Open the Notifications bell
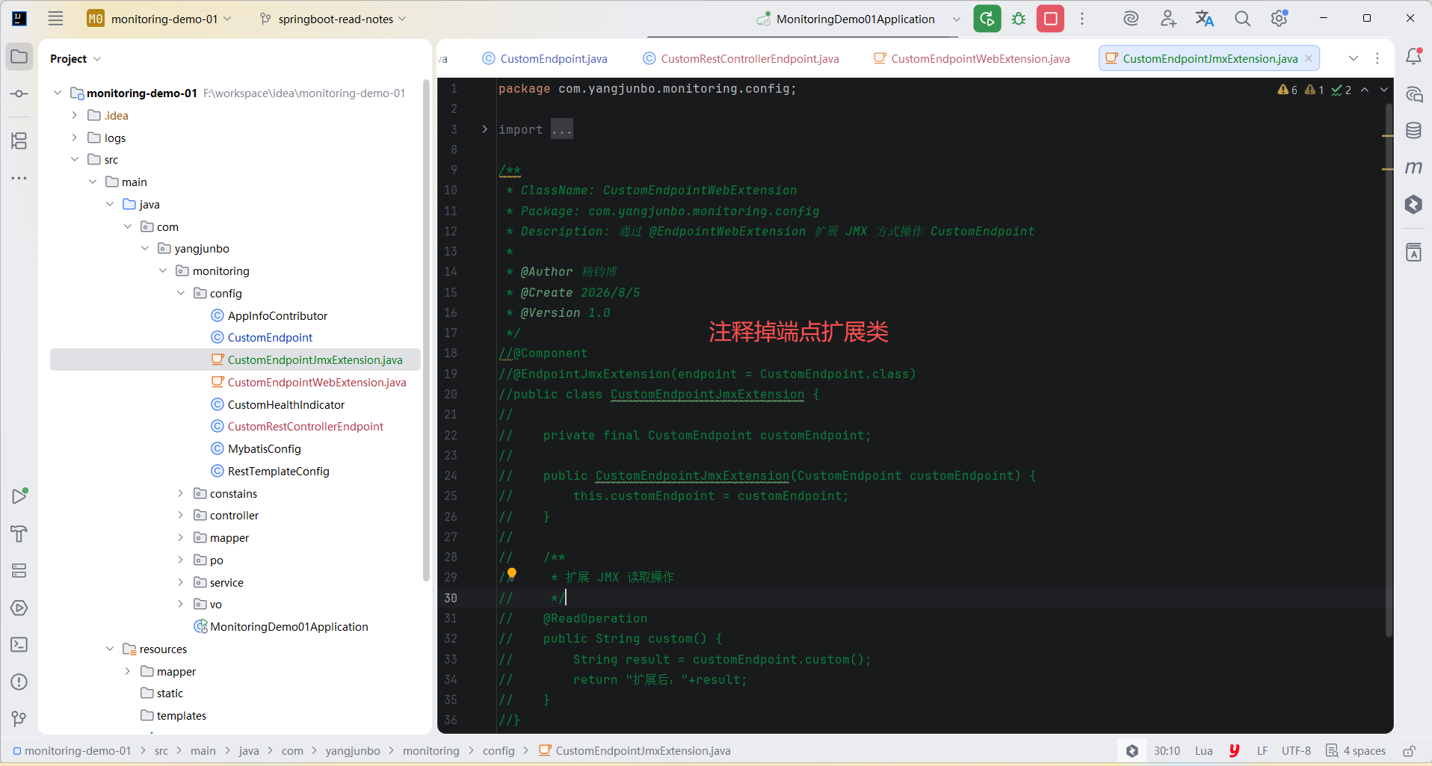 coord(1413,57)
